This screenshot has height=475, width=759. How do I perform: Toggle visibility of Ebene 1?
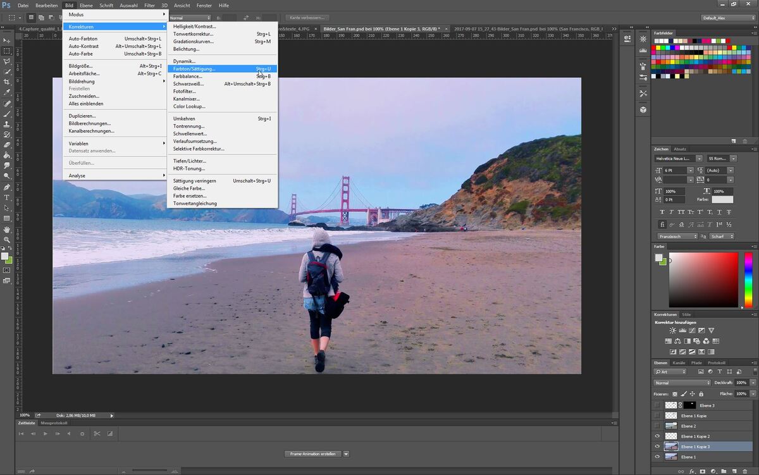pos(657,457)
